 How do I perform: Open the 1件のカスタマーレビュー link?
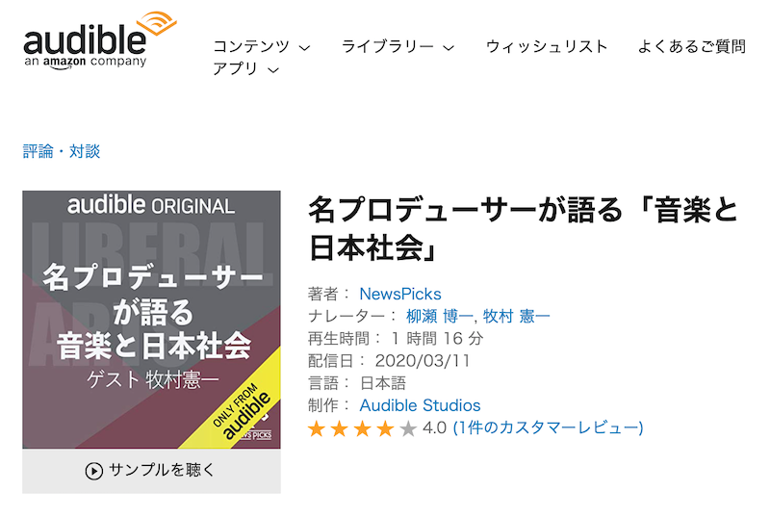(x=548, y=427)
